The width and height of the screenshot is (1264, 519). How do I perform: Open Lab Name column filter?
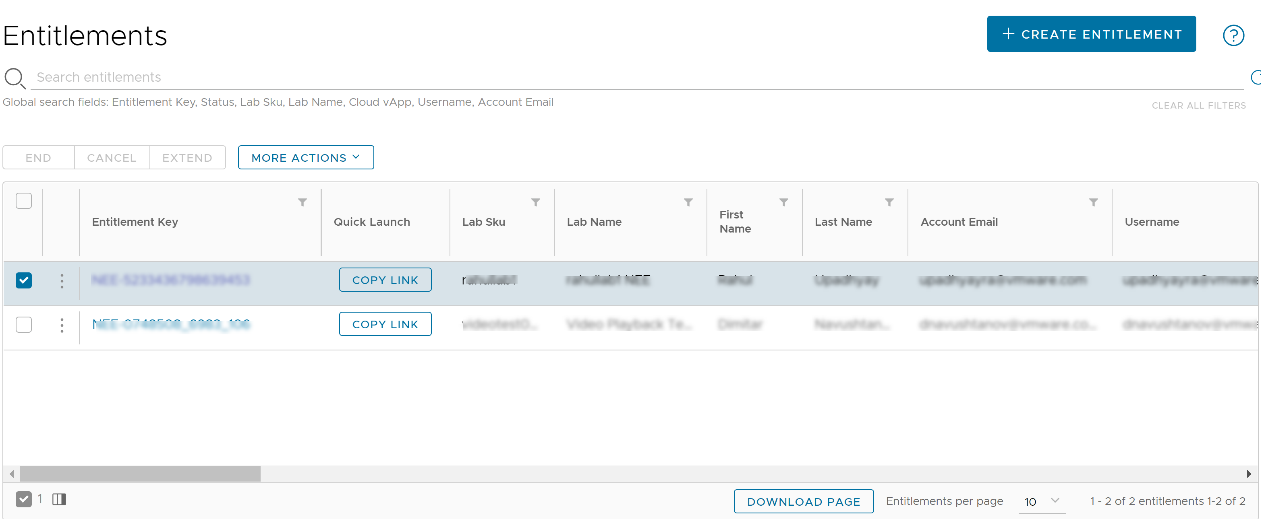tap(688, 202)
